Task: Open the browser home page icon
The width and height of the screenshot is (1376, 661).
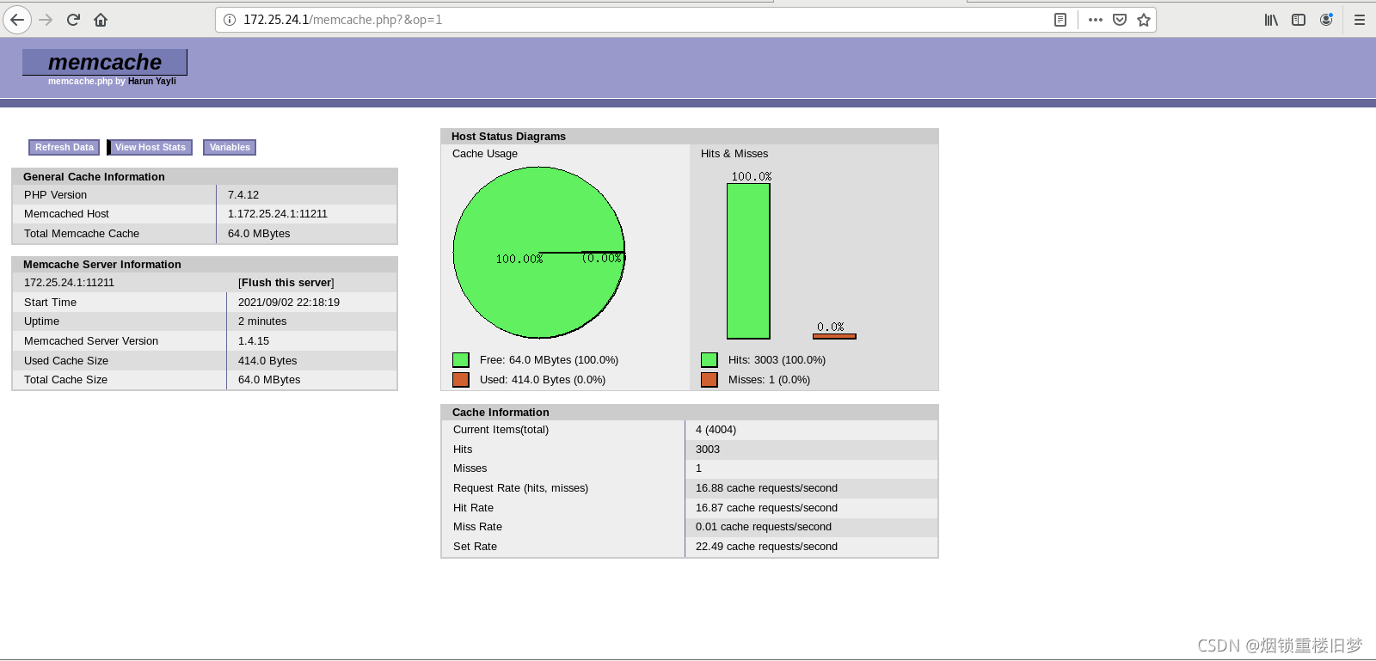Action: pos(101,20)
